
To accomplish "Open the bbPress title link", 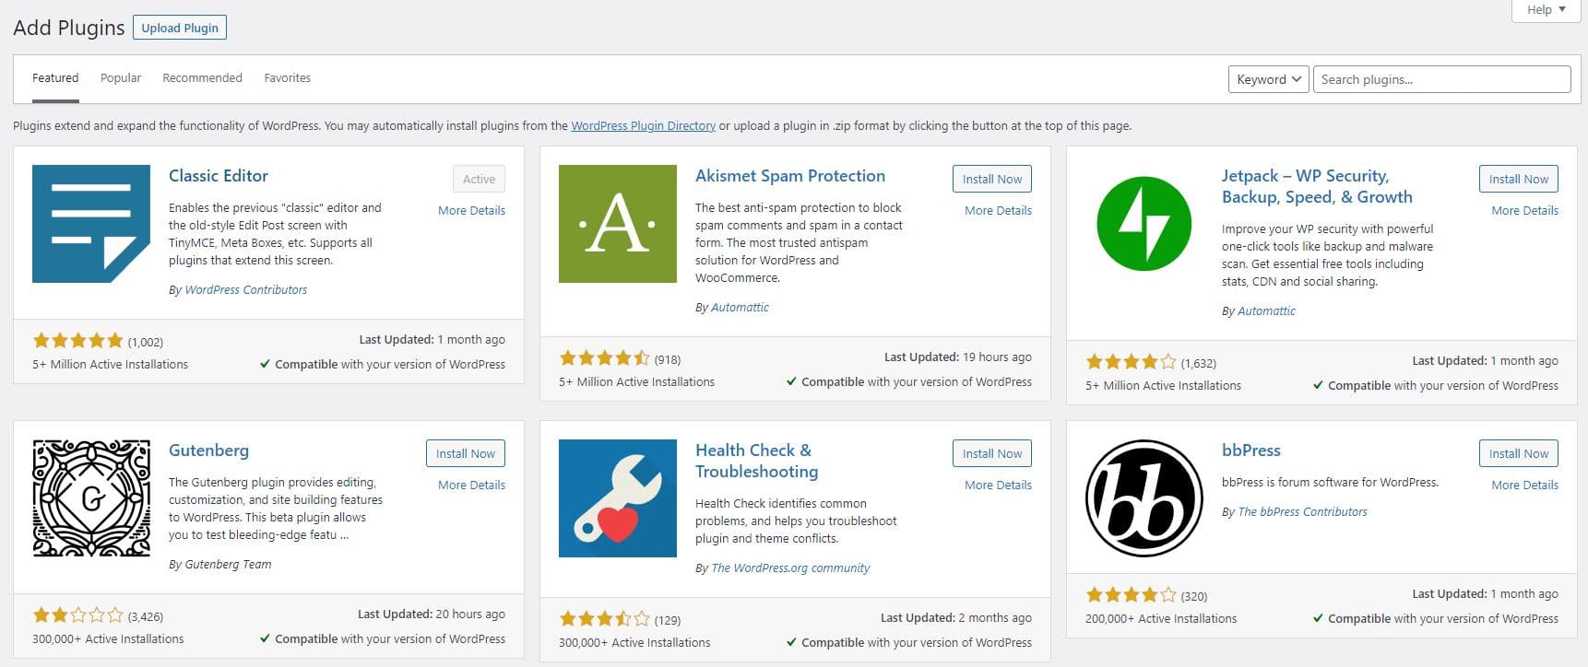I will [x=1251, y=451].
